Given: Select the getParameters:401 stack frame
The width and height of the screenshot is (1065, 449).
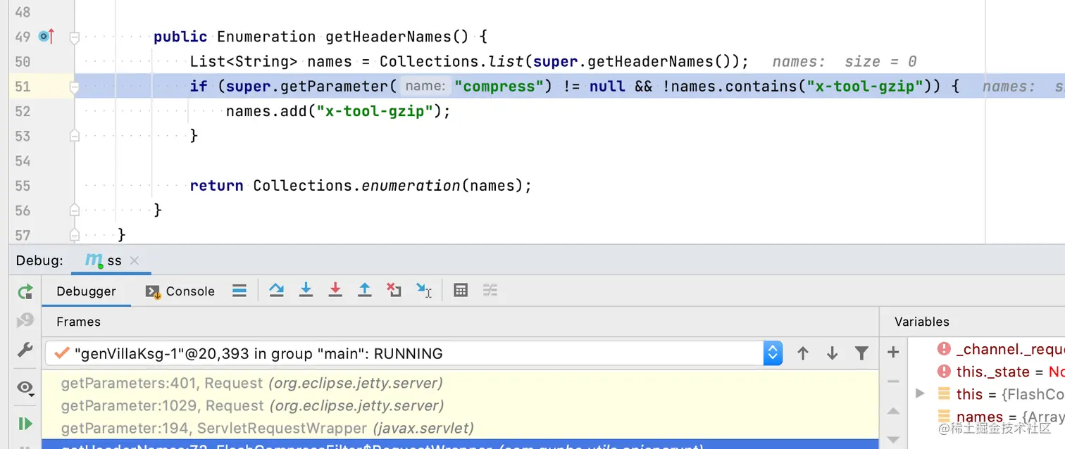Looking at the screenshot, I should [460, 384].
